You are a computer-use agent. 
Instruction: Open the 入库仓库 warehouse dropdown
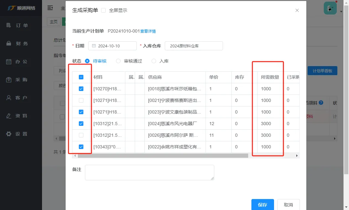click(x=194, y=46)
